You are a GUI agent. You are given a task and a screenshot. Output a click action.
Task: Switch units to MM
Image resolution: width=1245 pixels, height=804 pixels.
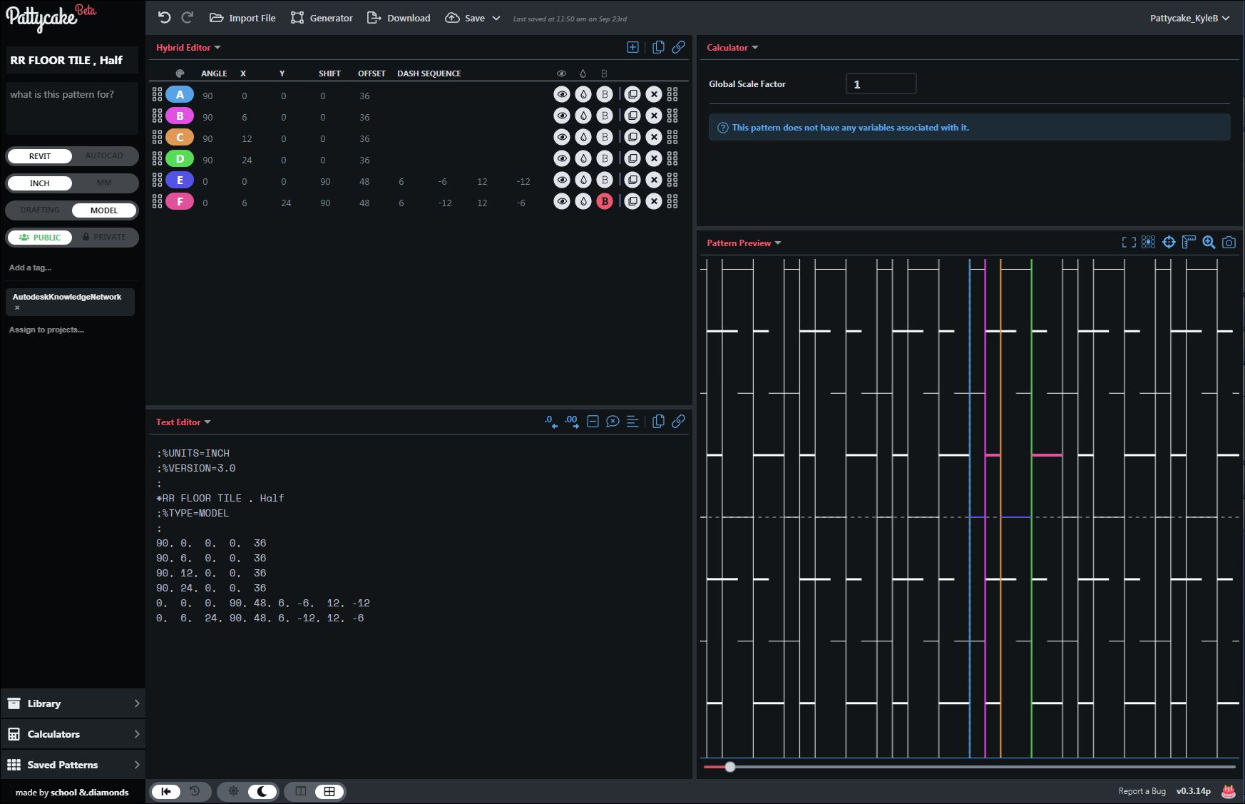point(104,183)
